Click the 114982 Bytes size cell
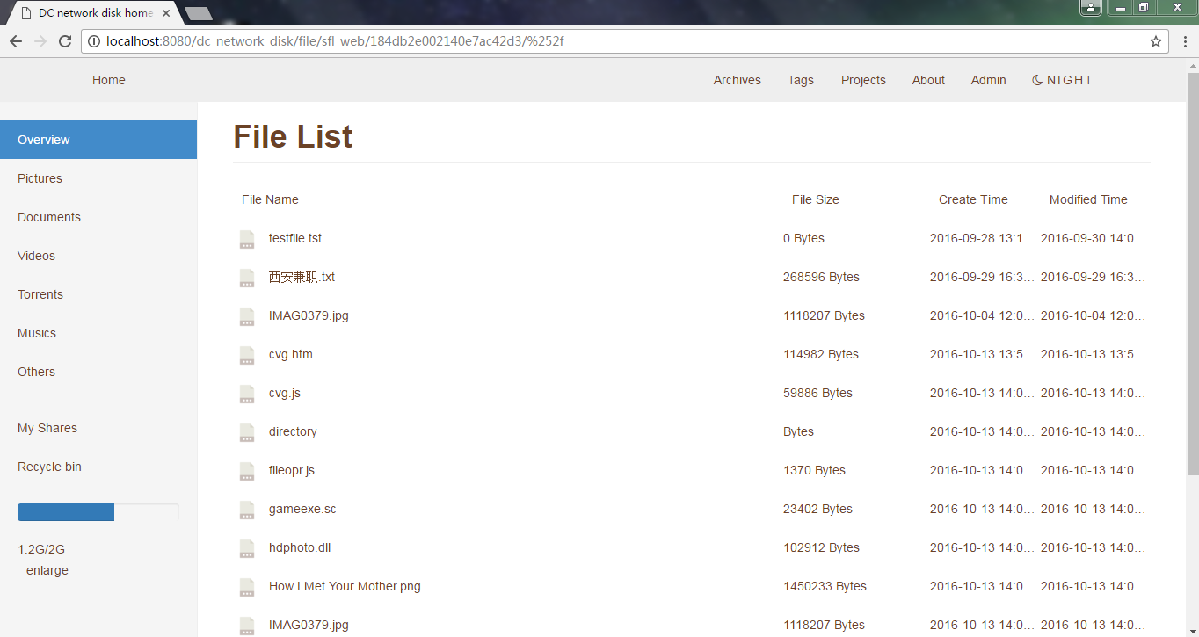The image size is (1199, 637). (x=821, y=354)
